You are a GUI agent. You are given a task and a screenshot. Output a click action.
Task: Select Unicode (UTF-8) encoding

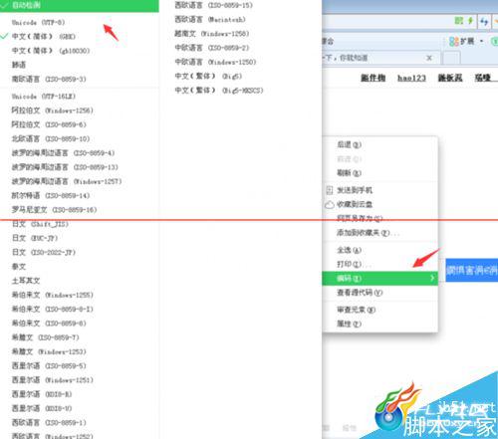point(80,23)
